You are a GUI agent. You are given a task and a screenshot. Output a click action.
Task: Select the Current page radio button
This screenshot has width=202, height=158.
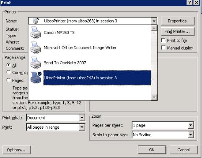pyautogui.click(x=8, y=72)
